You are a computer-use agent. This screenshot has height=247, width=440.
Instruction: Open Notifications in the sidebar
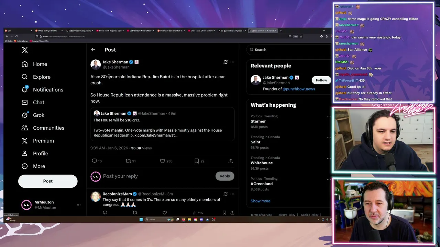(x=42, y=90)
